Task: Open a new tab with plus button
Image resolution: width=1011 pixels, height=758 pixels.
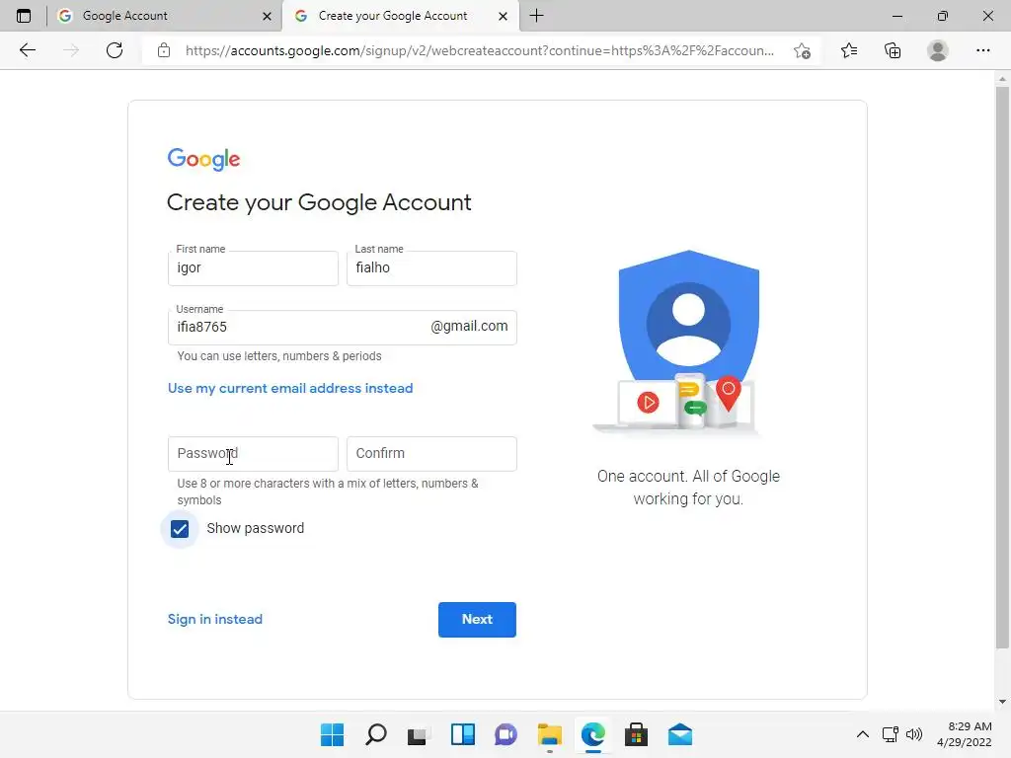Action: pos(536,16)
